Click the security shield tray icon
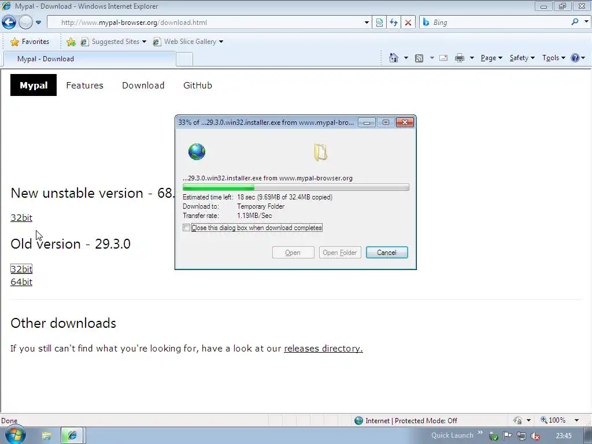The image size is (592, 444). [494, 436]
